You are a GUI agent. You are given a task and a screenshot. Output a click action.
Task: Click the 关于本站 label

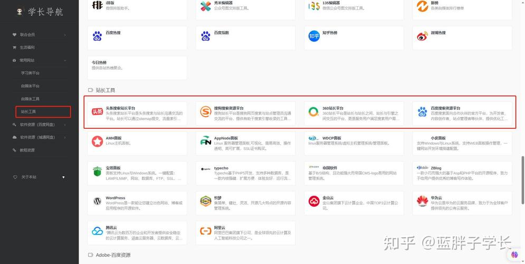click(x=29, y=177)
